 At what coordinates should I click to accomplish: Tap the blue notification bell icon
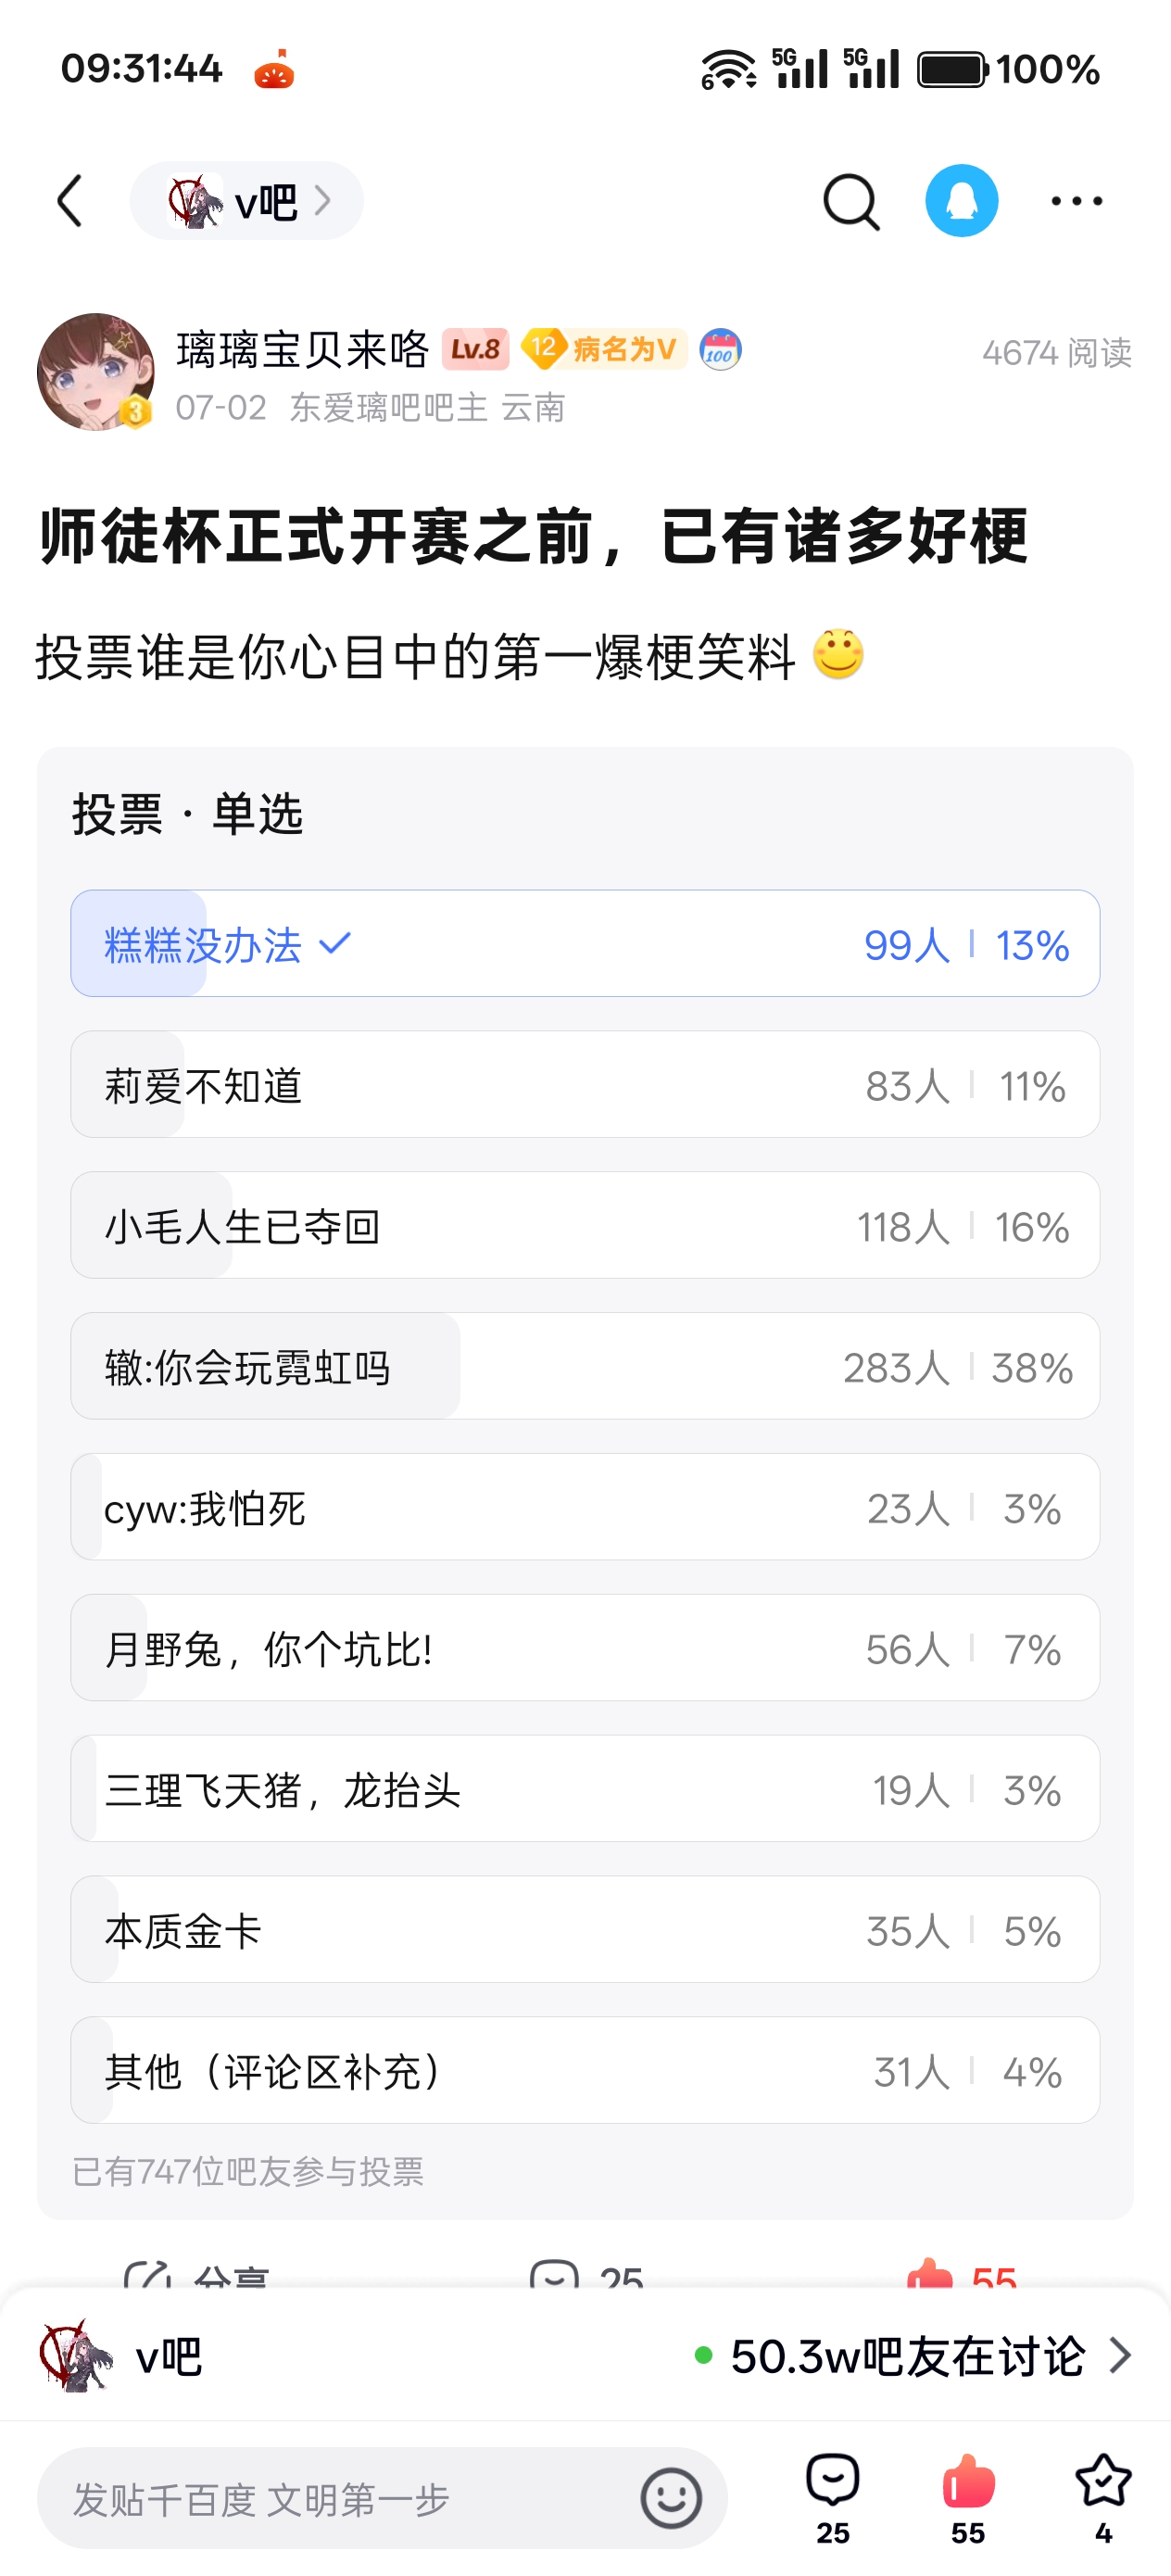961,201
